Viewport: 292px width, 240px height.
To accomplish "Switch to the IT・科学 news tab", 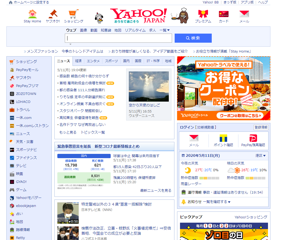I will click(153, 61).
